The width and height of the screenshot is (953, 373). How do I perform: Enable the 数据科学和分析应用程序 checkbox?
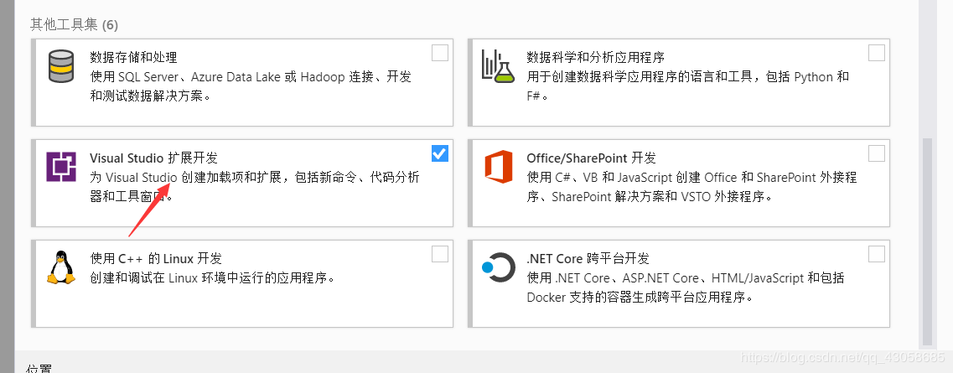(877, 54)
